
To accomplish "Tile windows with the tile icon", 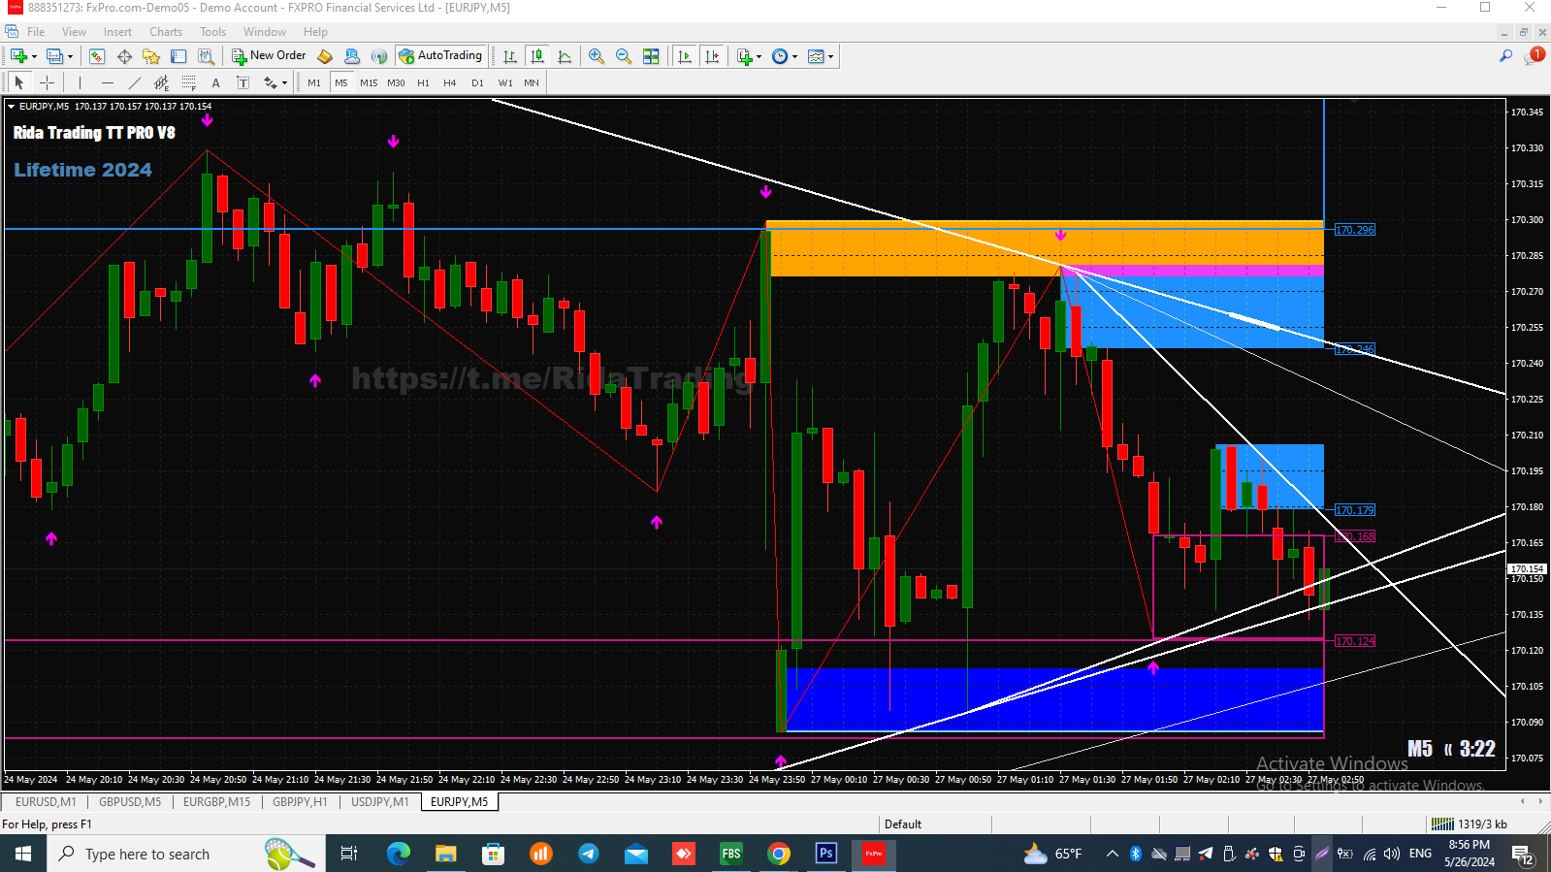I will (x=651, y=56).
